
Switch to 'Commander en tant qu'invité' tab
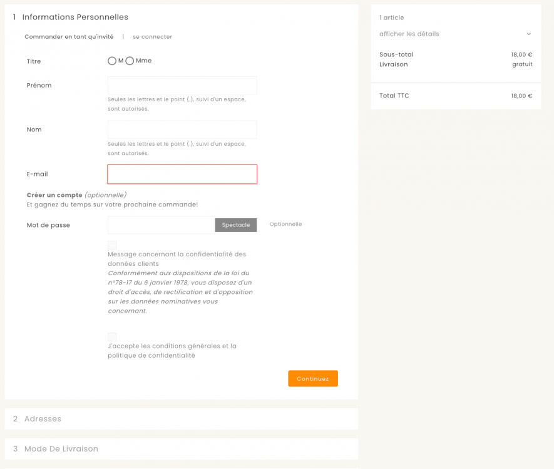69,37
